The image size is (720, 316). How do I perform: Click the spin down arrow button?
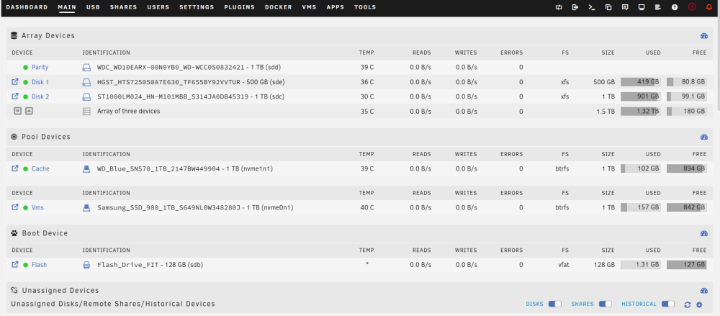[x=17, y=111]
